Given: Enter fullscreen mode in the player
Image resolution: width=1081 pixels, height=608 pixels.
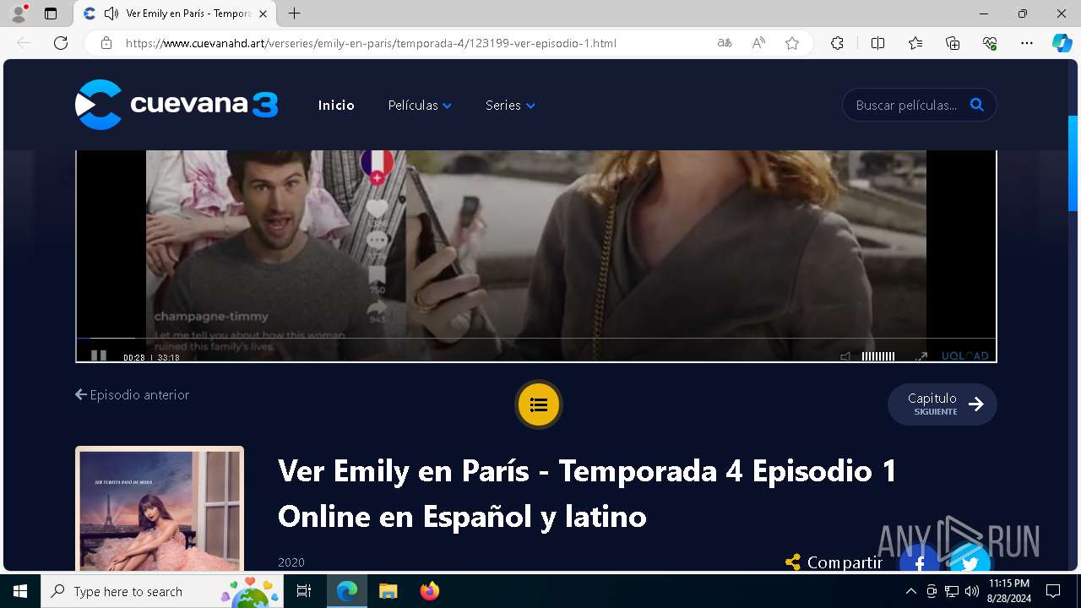Looking at the screenshot, I should coord(921,356).
